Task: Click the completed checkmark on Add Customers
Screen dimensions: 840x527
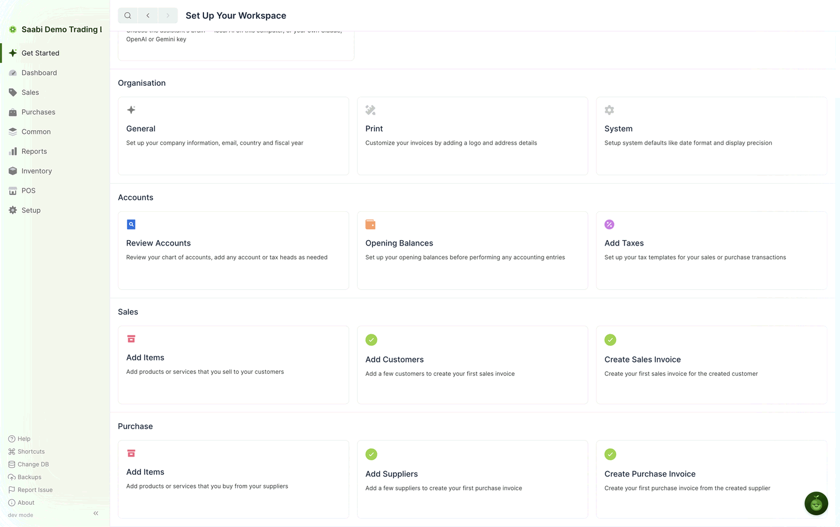Action: pos(371,340)
